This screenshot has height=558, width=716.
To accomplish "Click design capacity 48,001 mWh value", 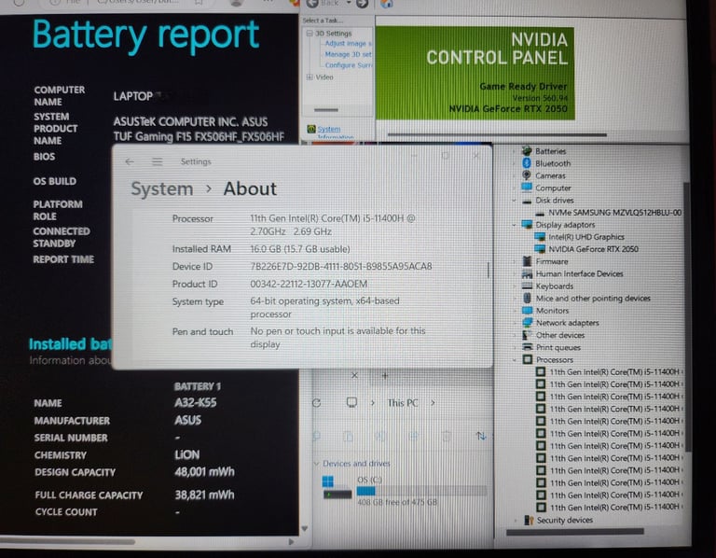I will (204, 471).
